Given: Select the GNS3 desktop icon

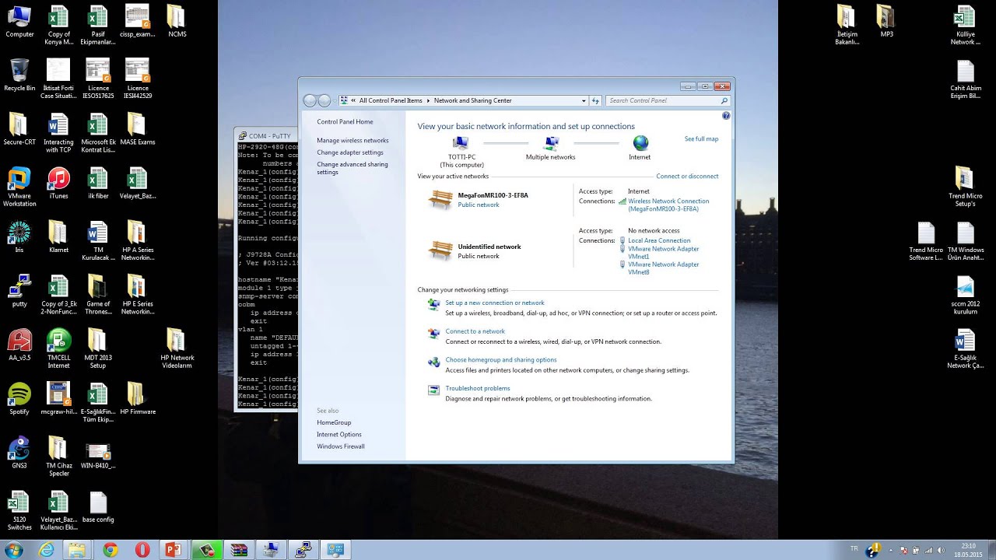Looking at the screenshot, I should coord(19,453).
